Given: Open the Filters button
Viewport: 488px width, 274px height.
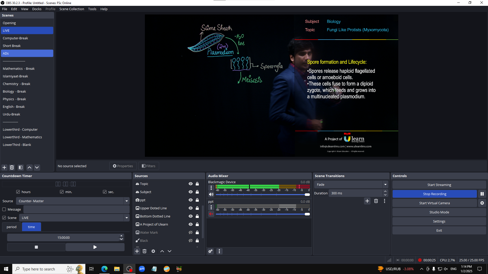Looking at the screenshot, I should point(149,166).
